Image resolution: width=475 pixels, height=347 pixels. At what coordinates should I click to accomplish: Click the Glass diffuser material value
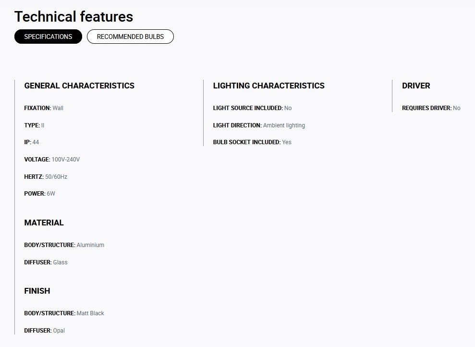coord(61,262)
